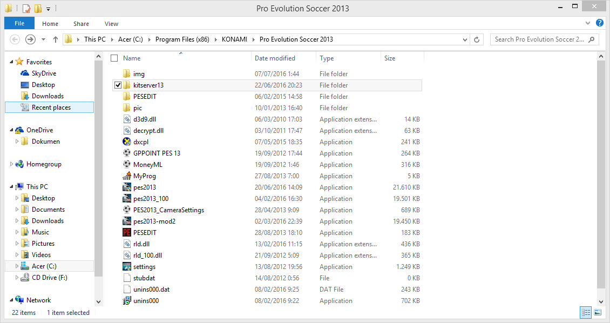Viewport: 610px width, 323px height.
Task: Click the PESEDIT application icon
Action: 126,233
